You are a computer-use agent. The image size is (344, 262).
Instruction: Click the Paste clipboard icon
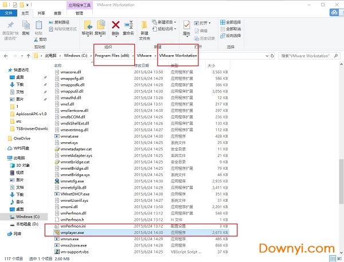click(39, 25)
